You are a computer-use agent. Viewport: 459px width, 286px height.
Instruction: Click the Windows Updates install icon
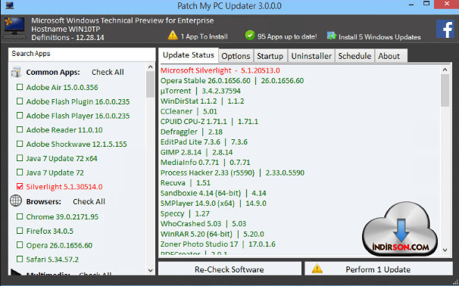pos(332,36)
